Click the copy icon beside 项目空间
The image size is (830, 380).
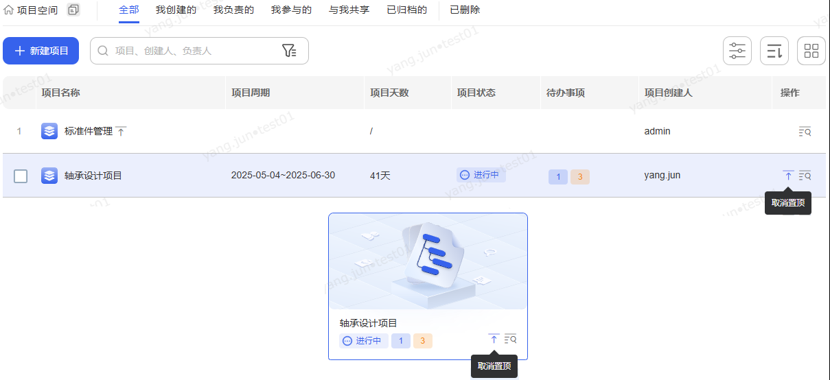pos(73,10)
